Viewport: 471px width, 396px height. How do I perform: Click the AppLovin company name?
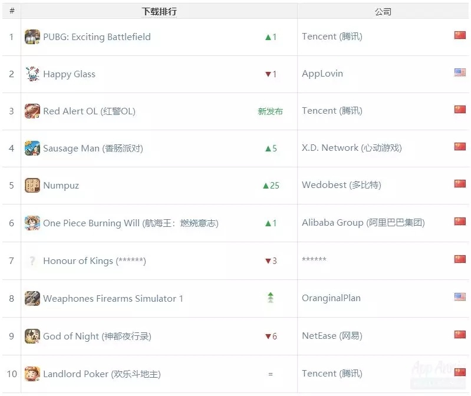pyautogui.click(x=322, y=74)
